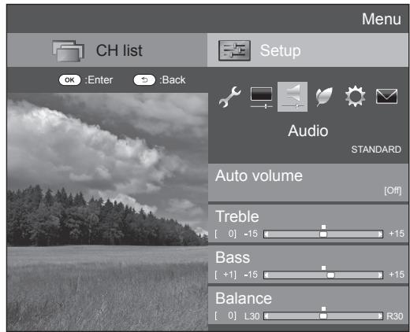Select the Treble menu item

click(x=308, y=223)
